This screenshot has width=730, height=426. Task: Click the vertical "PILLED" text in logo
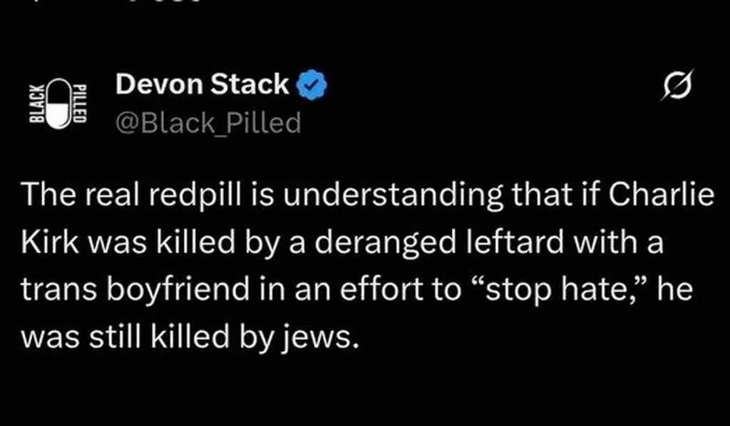point(81,104)
